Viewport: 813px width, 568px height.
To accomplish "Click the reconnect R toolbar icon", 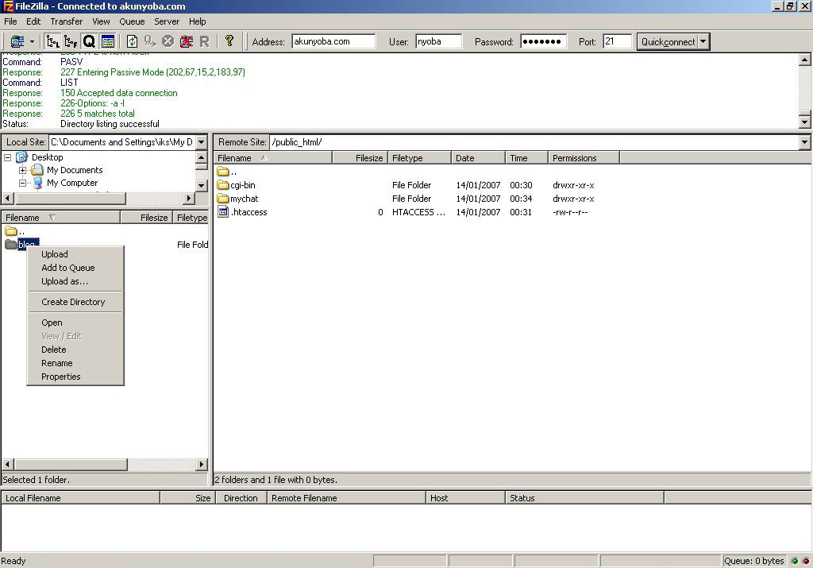I will 204,41.
